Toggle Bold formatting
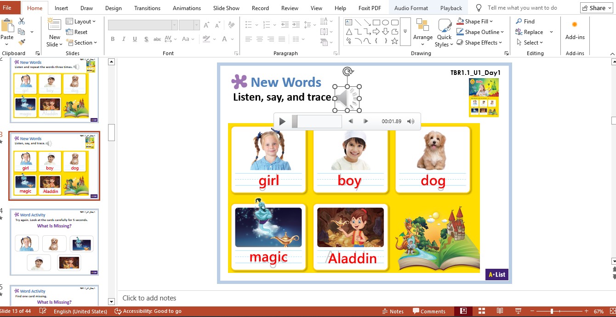616x317 pixels. tap(113, 40)
